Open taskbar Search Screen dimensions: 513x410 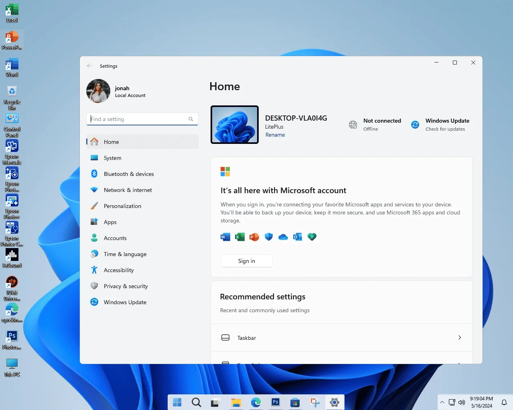coord(196,402)
